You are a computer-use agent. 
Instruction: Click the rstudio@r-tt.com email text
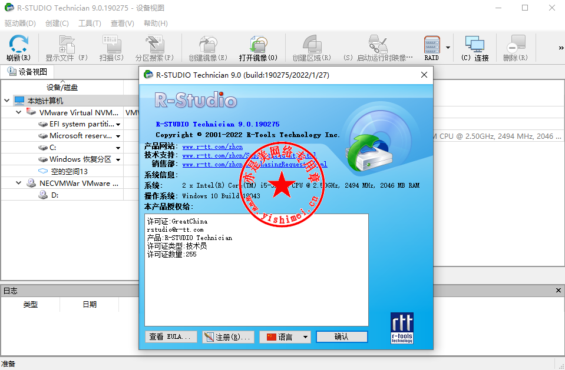point(175,229)
